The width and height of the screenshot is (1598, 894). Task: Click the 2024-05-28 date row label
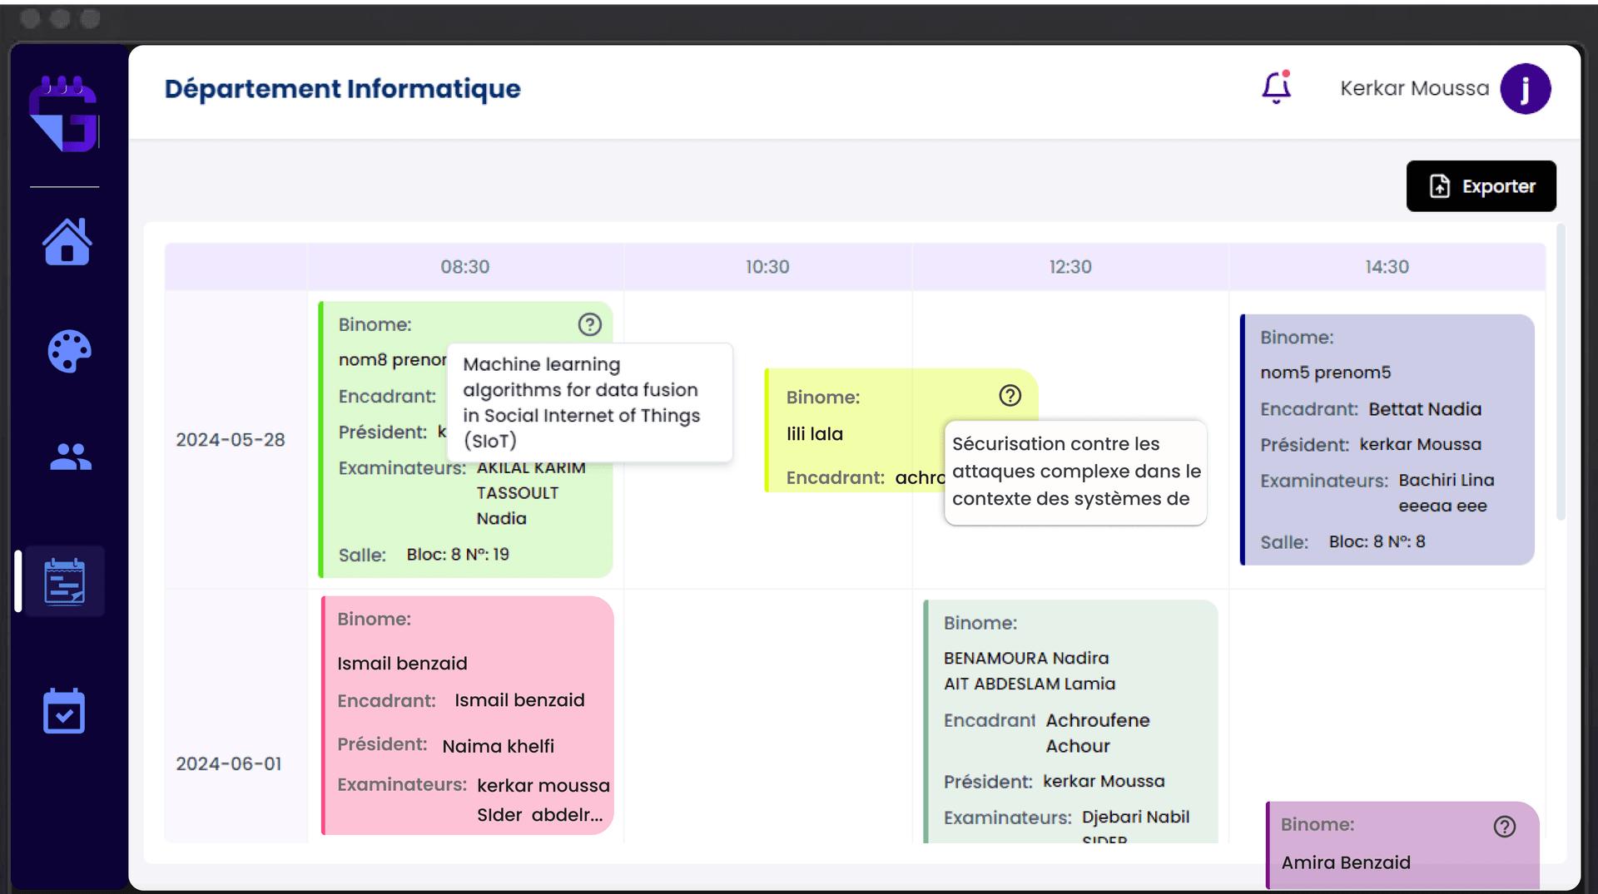pos(231,440)
